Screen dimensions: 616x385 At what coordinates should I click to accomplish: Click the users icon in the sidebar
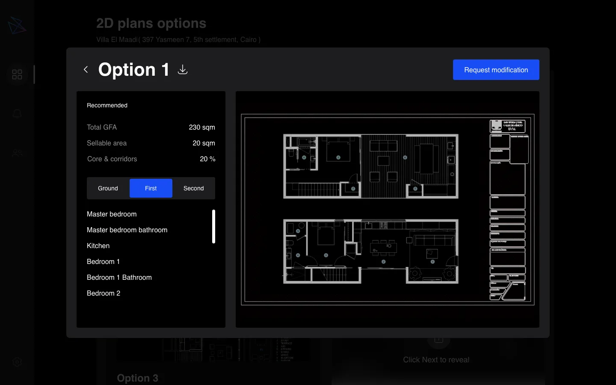coord(17,153)
